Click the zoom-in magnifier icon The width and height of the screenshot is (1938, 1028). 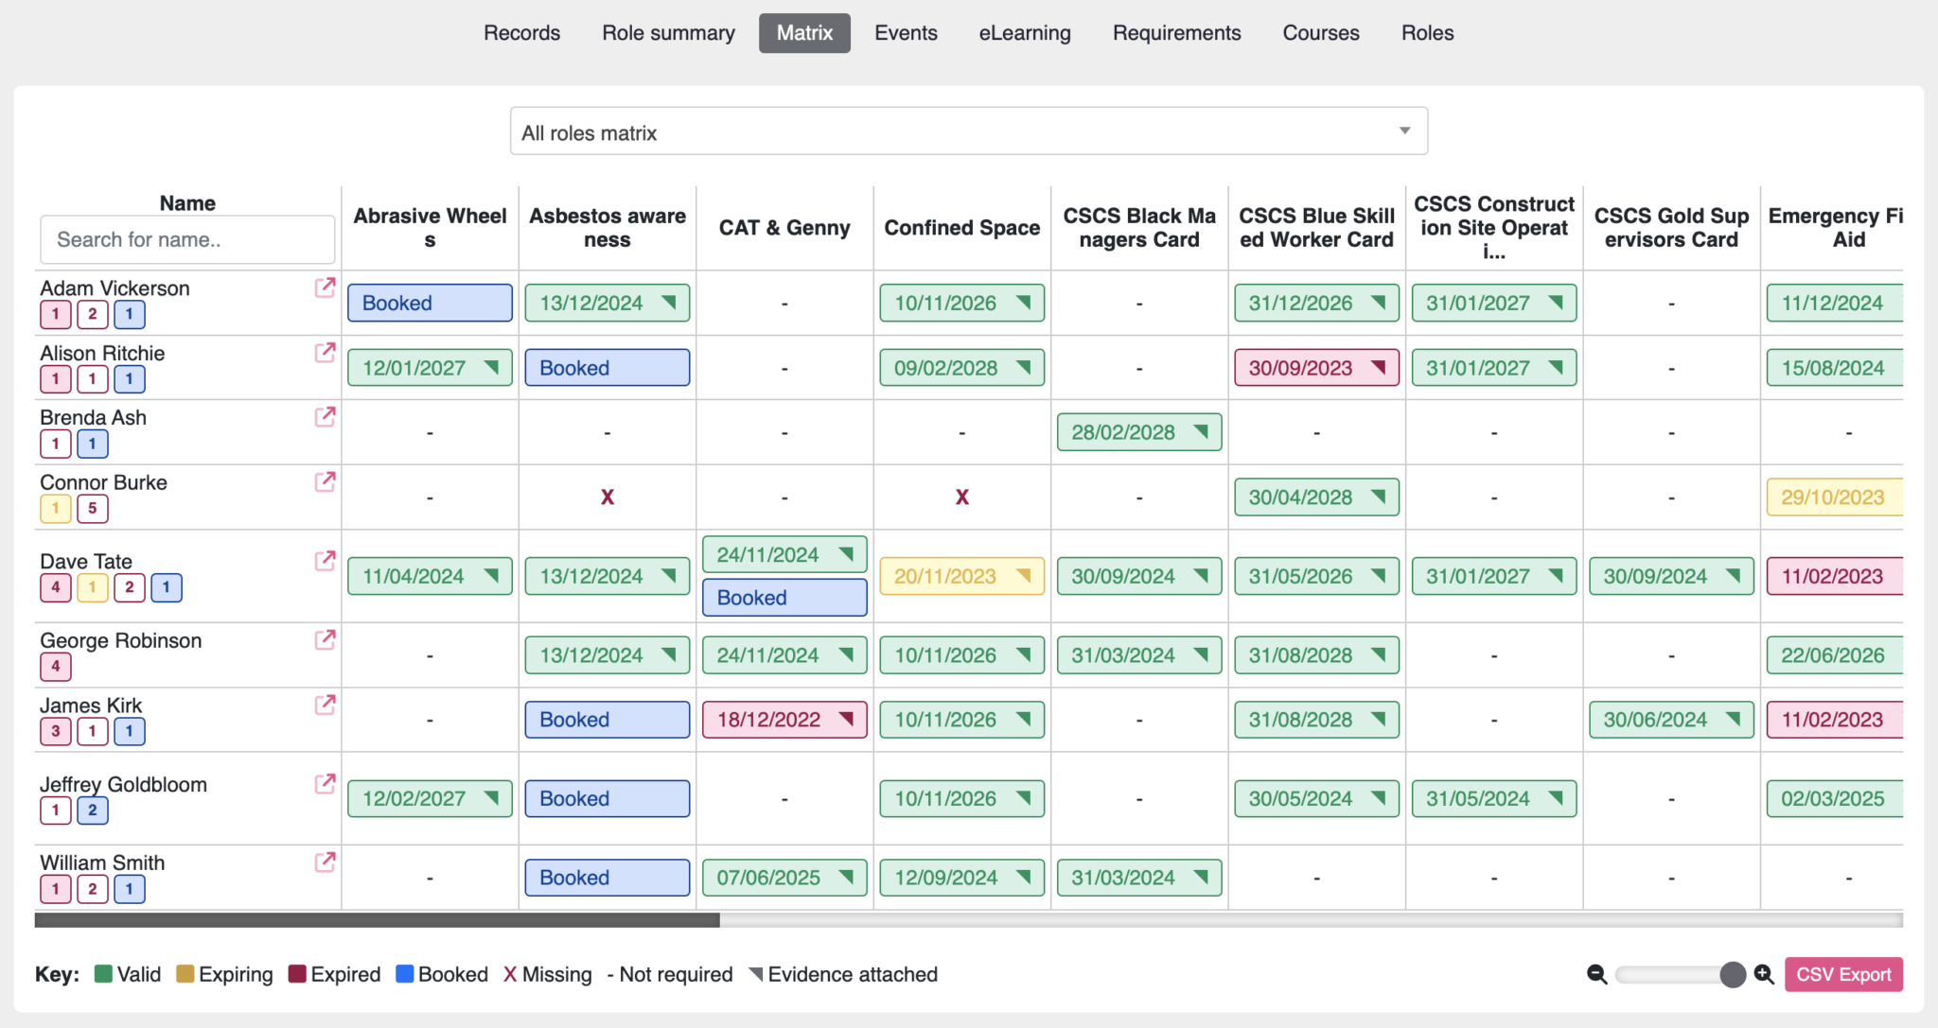tap(1764, 973)
